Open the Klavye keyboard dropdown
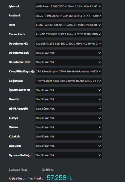Viewport: 125px width, 182px height. click(x=69, y=118)
